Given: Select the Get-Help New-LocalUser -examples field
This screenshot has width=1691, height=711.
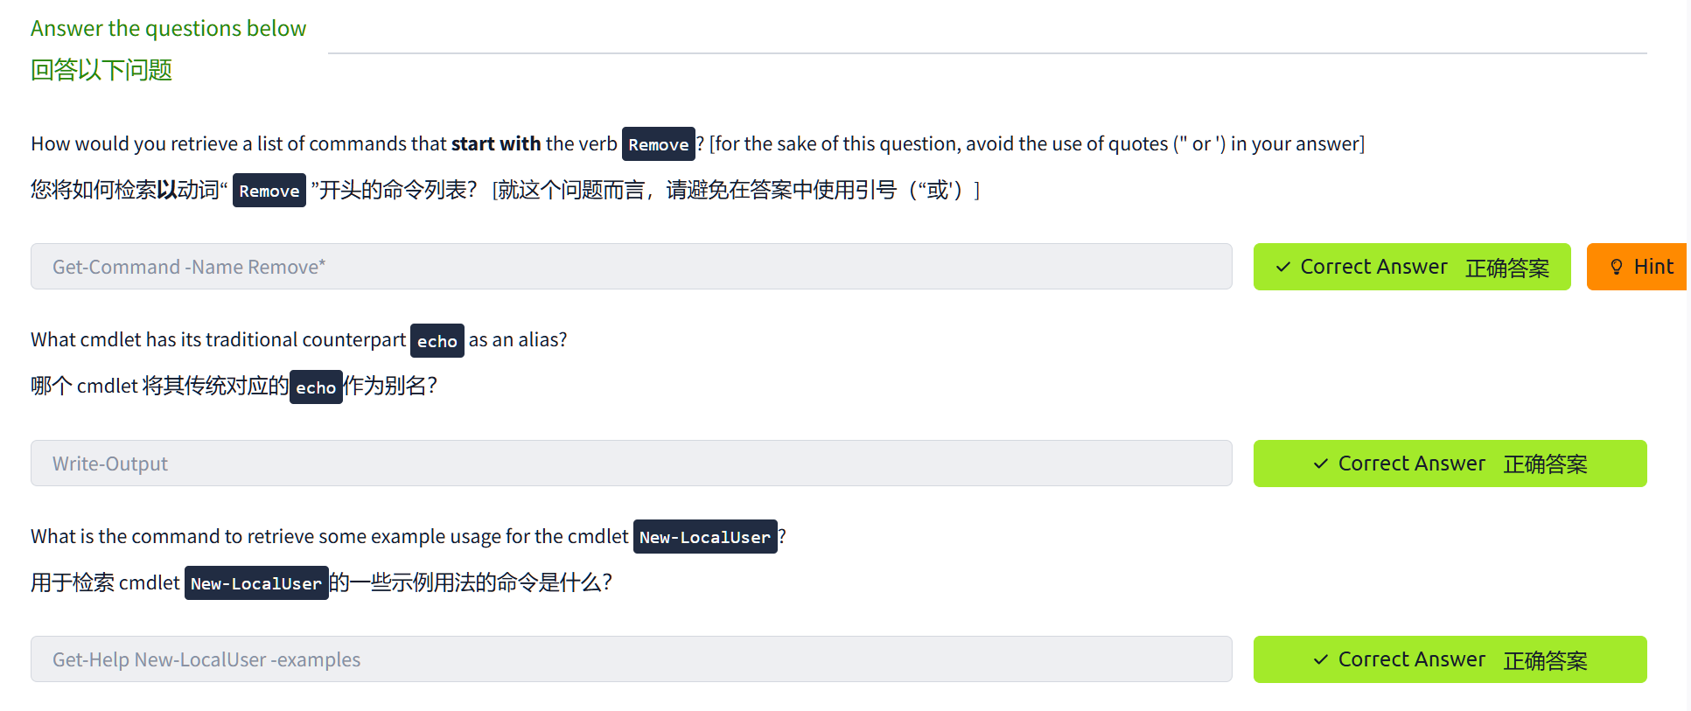Looking at the screenshot, I should pyautogui.click(x=631, y=660).
